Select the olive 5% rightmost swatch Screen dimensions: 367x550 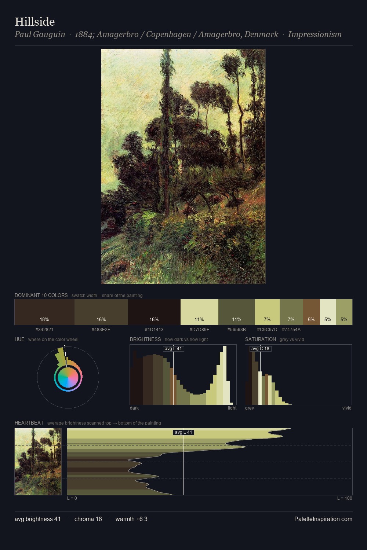[344, 312]
